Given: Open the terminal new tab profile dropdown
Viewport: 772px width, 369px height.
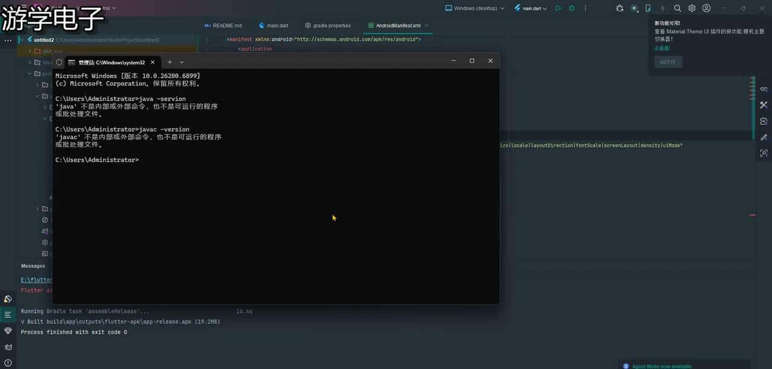Looking at the screenshot, I should (x=182, y=62).
